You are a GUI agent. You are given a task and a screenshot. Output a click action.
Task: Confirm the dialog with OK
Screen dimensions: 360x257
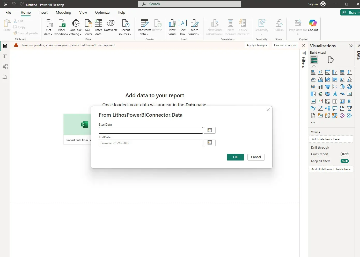(x=236, y=157)
